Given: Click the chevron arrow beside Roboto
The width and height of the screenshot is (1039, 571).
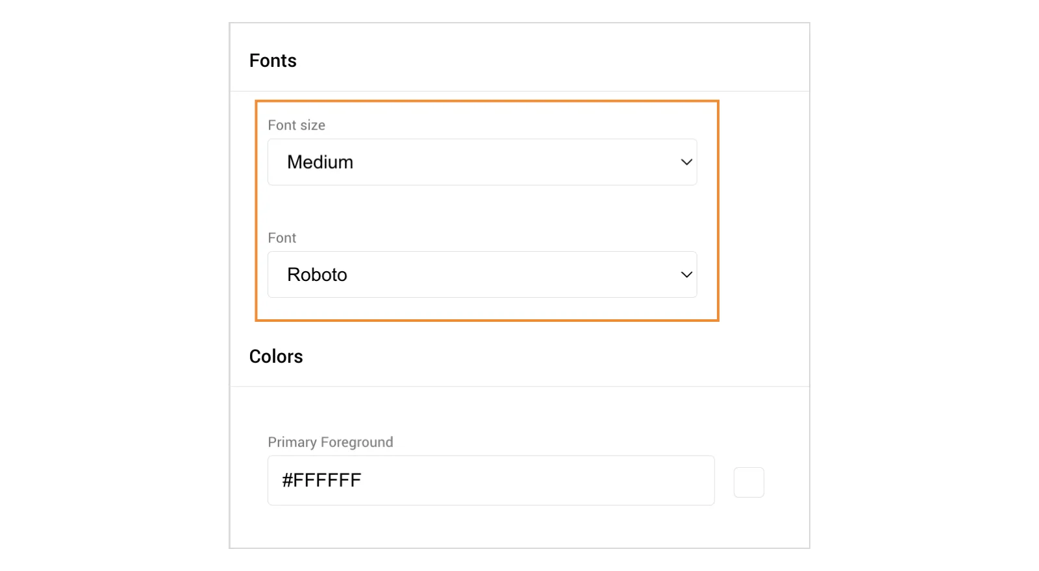Looking at the screenshot, I should pos(686,274).
